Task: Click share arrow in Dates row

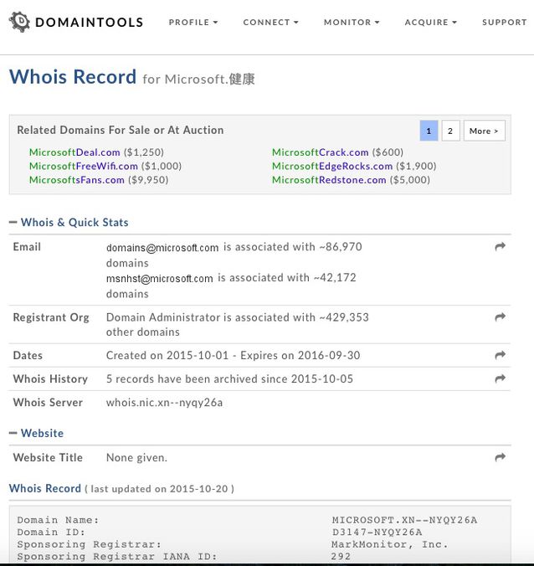Action: [x=500, y=356]
